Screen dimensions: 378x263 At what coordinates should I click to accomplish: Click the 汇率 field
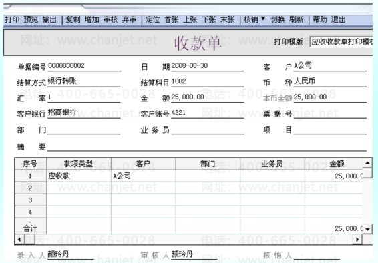pyautogui.click(x=84, y=97)
